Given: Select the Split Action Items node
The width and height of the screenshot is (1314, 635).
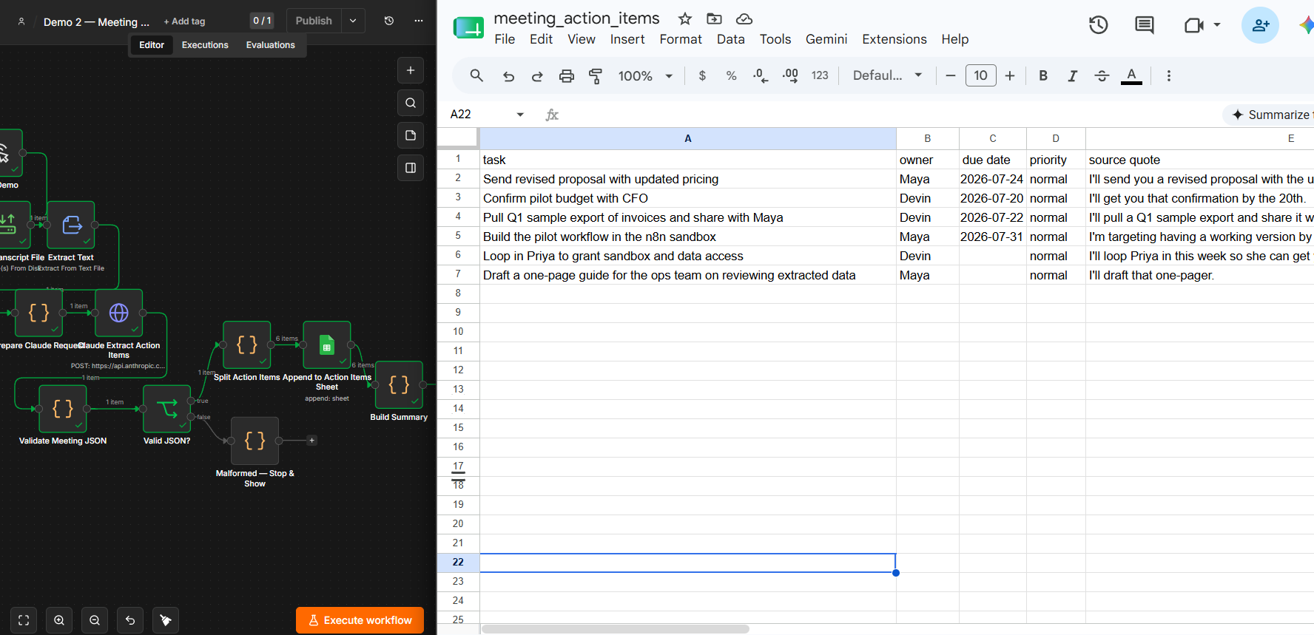Looking at the screenshot, I should point(247,344).
